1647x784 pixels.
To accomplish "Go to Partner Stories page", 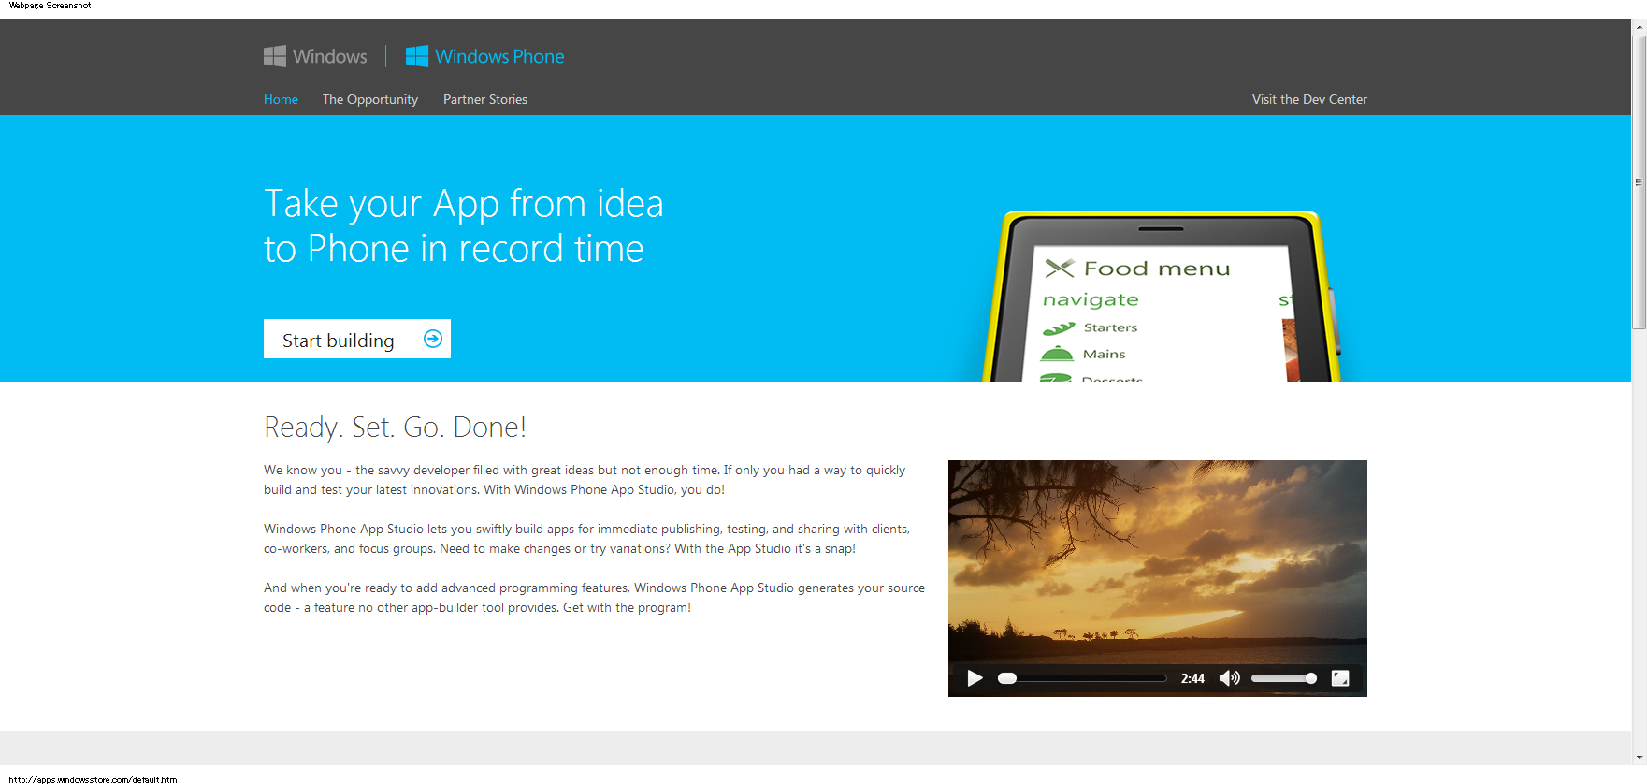I will (485, 99).
